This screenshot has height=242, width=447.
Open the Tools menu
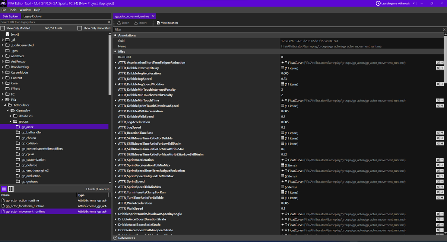(13, 10)
